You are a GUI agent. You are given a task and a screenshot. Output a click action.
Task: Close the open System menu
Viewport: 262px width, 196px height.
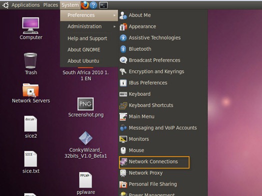pos(70,5)
